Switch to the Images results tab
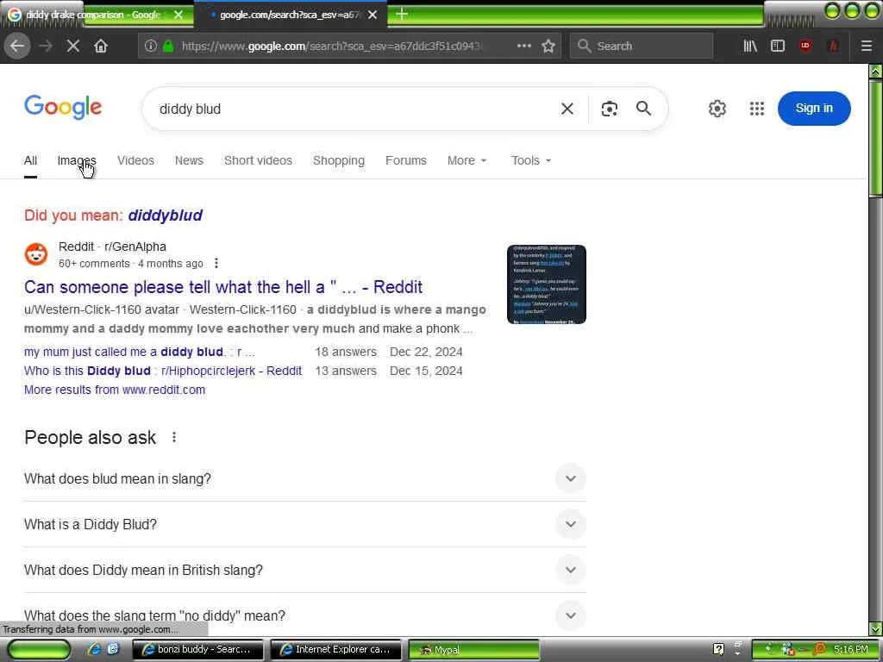This screenshot has height=662, width=883. (77, 160)
